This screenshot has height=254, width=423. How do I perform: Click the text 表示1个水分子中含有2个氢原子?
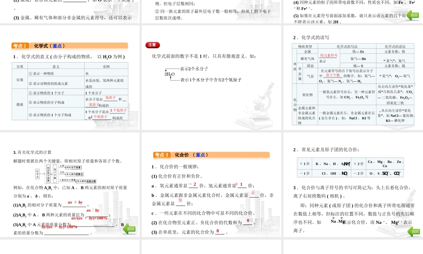[211, 80]
